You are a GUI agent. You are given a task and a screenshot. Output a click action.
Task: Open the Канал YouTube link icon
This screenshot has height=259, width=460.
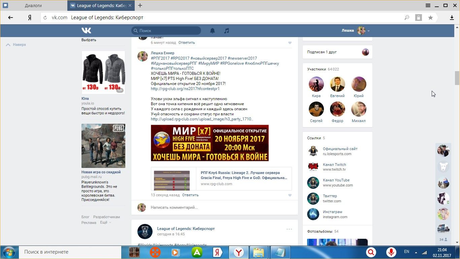click(313, 182)
